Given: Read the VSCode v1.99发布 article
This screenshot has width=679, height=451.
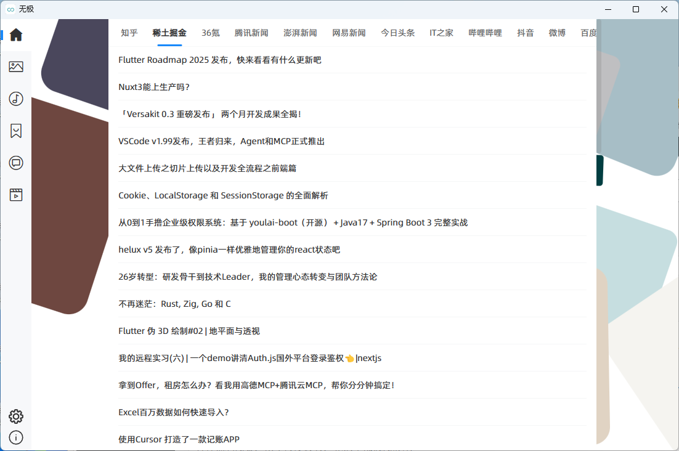Looking at the screenshot, I should [x=222, y=141].
